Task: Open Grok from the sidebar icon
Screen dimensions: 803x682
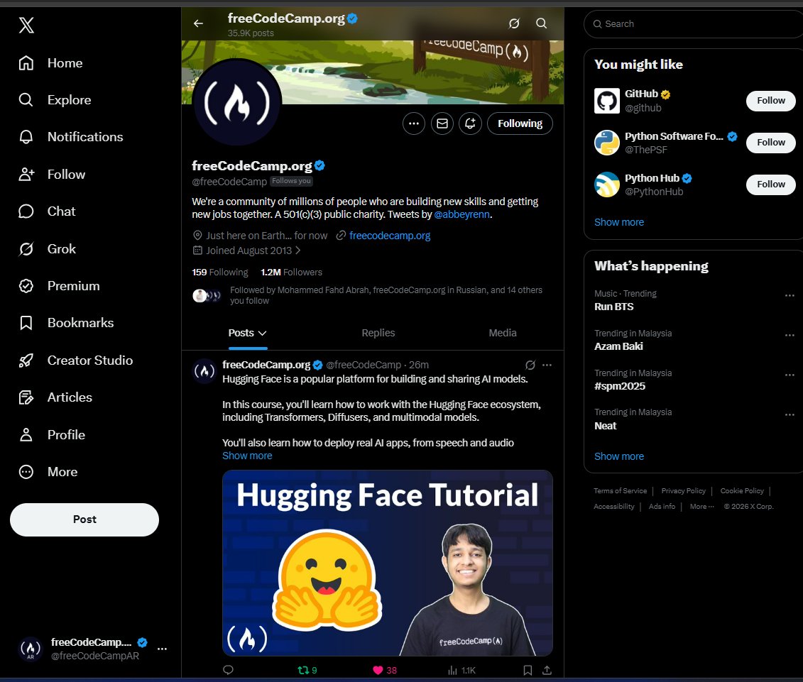Action: pyautogui.click(x=26, y=249)
